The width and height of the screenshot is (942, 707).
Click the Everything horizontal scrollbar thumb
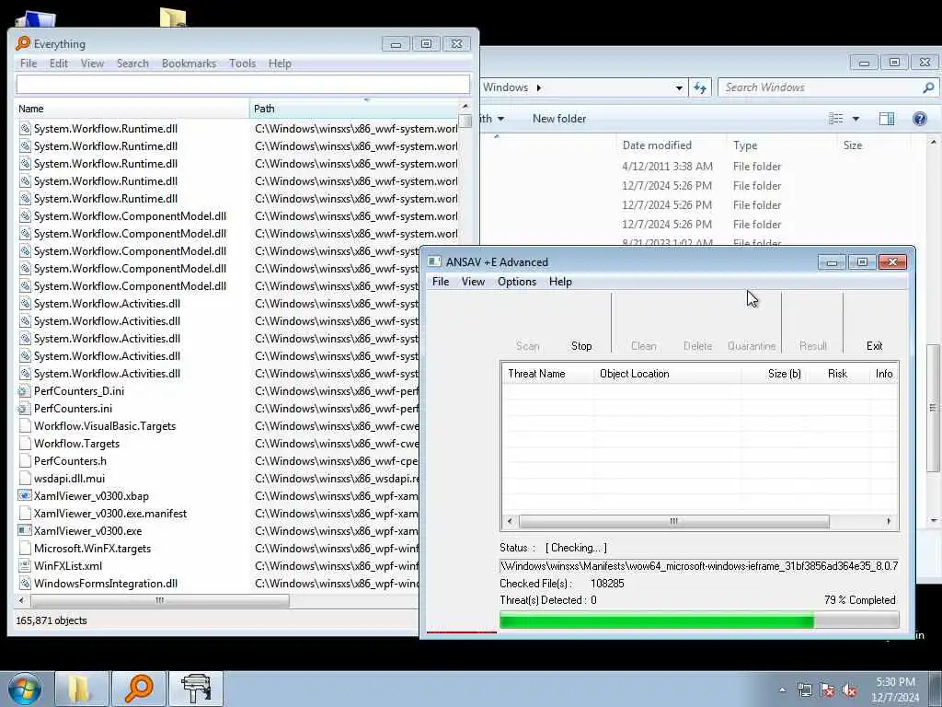click(160, 600)
